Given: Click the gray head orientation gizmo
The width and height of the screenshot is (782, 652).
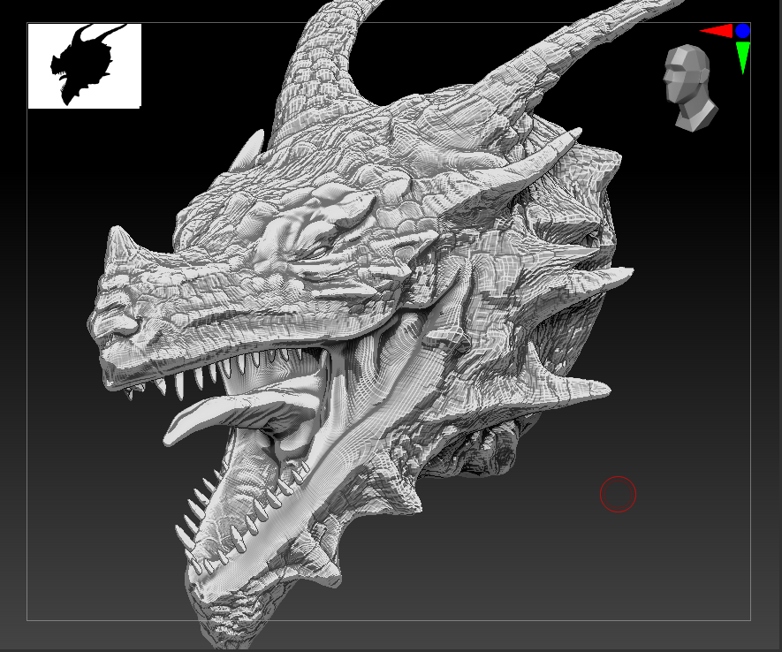Looking at the screenshot, I should 691,88.
